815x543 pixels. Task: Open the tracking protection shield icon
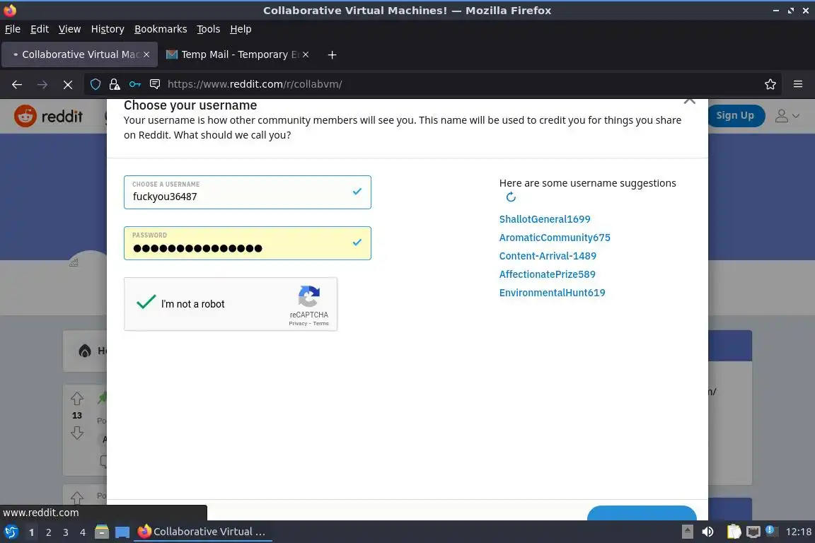click(95, 84)
